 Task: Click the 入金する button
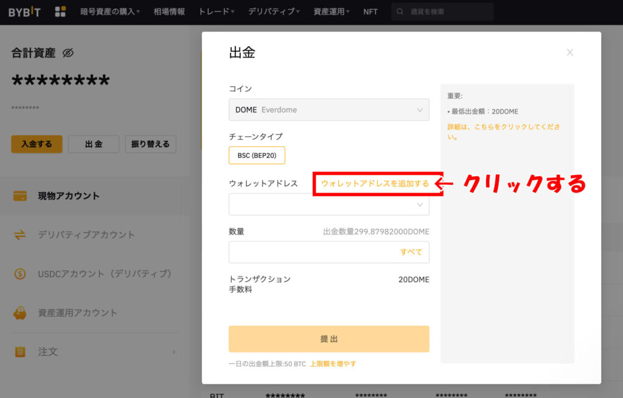37,144
